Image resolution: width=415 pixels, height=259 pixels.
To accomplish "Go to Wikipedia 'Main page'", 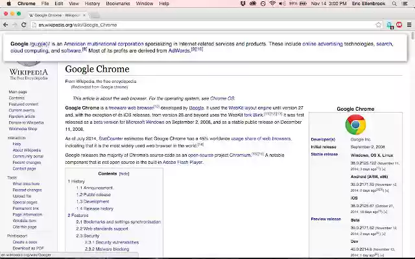I will (x=18, y=92).
